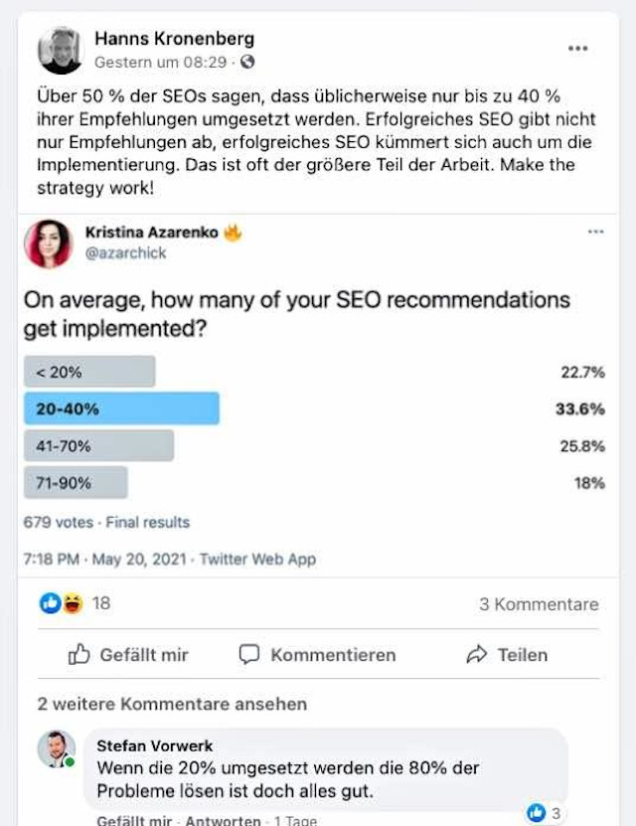This screenshot has height=826, width=636.
Task: Open Kristina Azarenko's avatar image
Action: 48,244
